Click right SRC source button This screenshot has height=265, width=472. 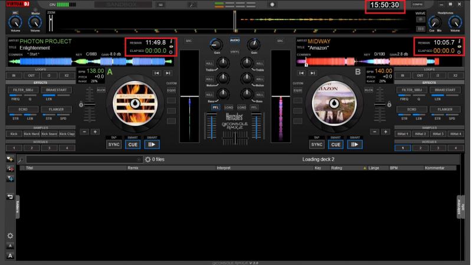point(280,41)
